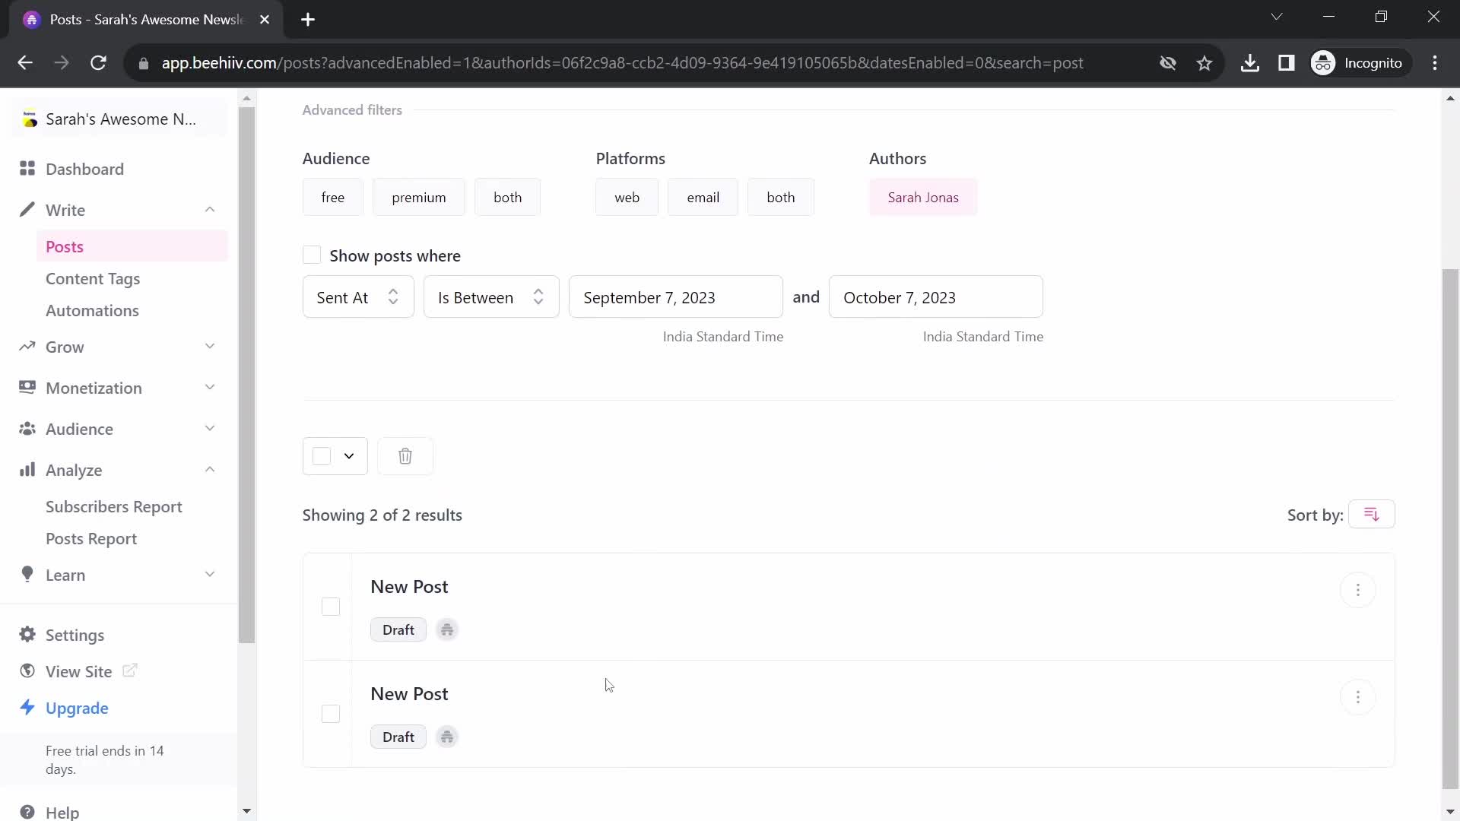The width and height of the screenshot is (1460, 821).
Task: Click the View Site external link icon
Action: [129, 670]
